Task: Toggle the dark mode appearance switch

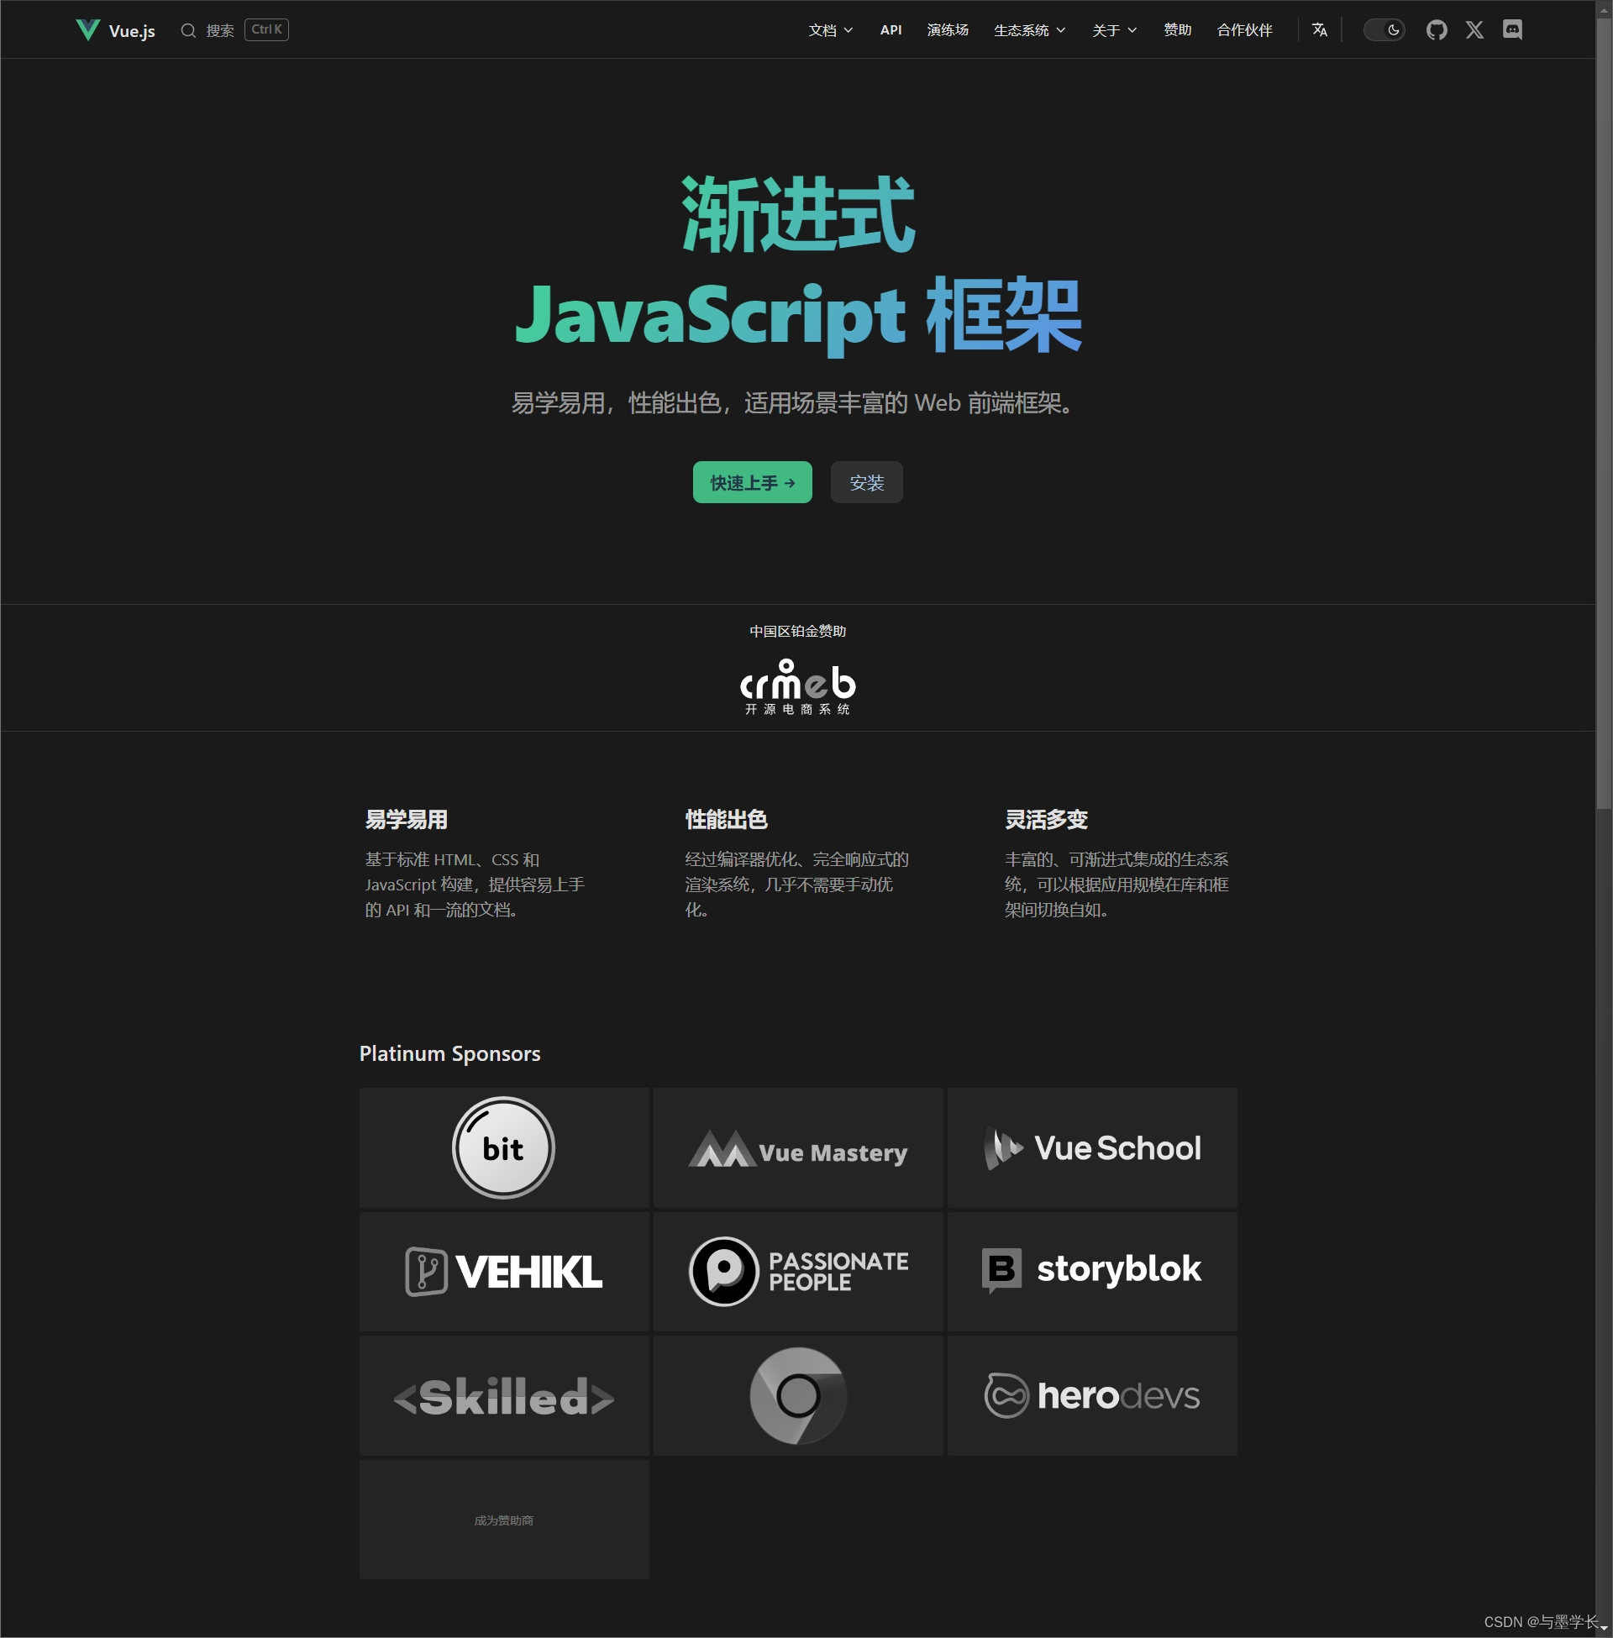Action: pos(1384,30)
